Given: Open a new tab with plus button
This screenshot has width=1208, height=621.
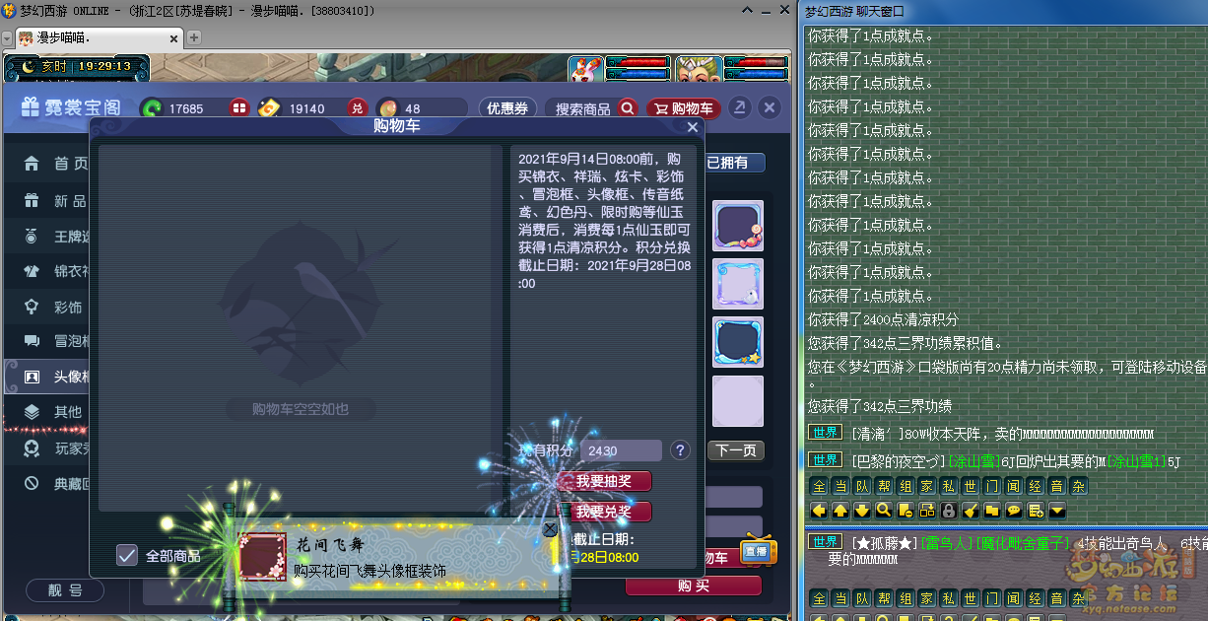Looking at the screenshot, I should coord(194,37).
